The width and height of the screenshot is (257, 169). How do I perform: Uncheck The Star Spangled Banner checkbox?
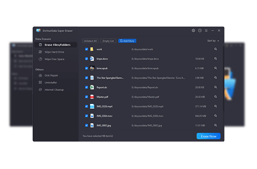pyautogui.click(x=86, y=78)
